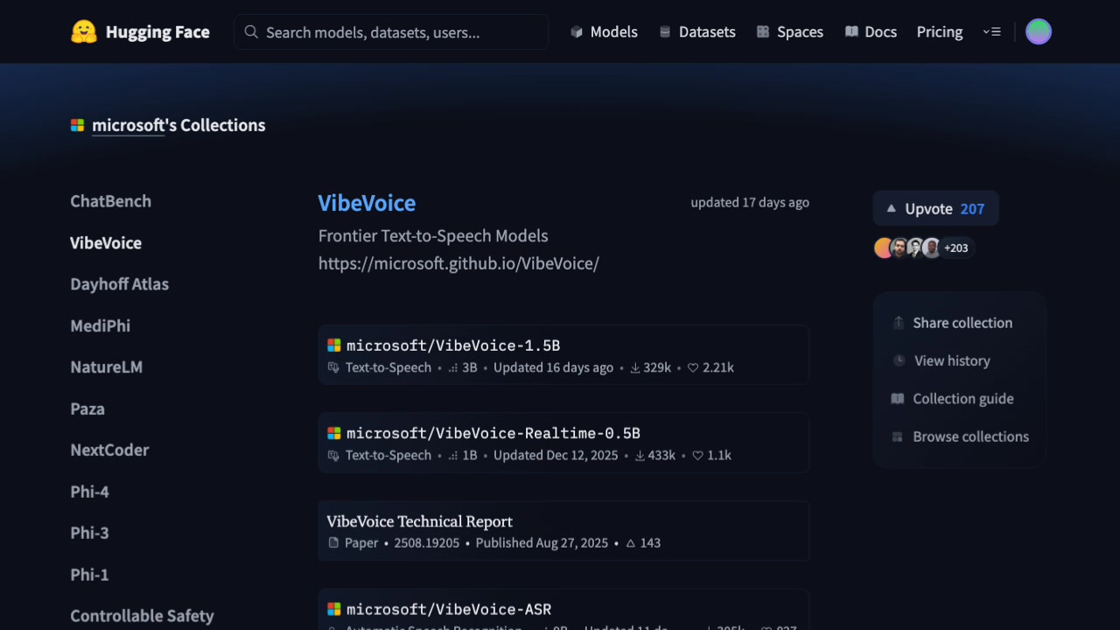This screenshot has height=630, width=1120.
Task: Click Pricing in the top navigation
Action: pyautogui.click(x=939, y=31)
